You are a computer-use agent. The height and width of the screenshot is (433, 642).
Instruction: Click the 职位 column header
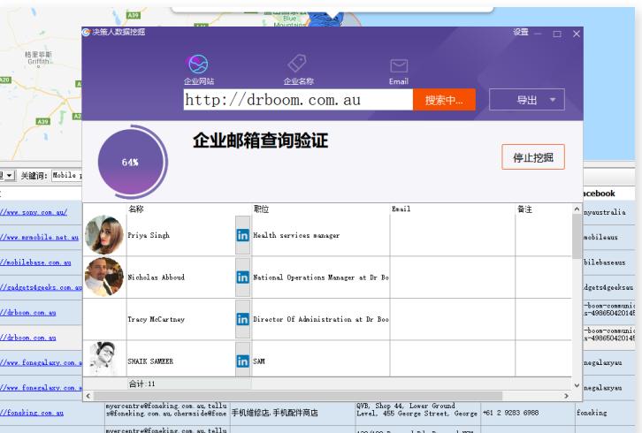pos(261,209)
